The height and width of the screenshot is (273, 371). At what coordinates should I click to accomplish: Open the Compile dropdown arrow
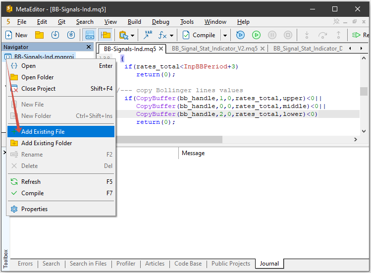[225, 36]
